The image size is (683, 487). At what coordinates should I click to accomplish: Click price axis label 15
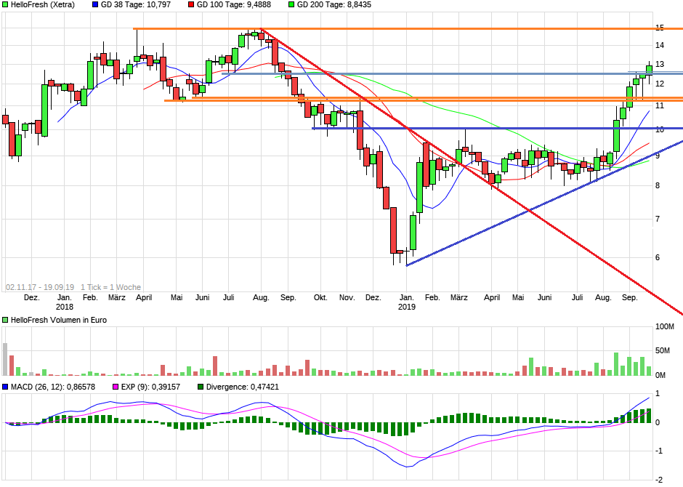pyautogui.click(x=660, y=28)
